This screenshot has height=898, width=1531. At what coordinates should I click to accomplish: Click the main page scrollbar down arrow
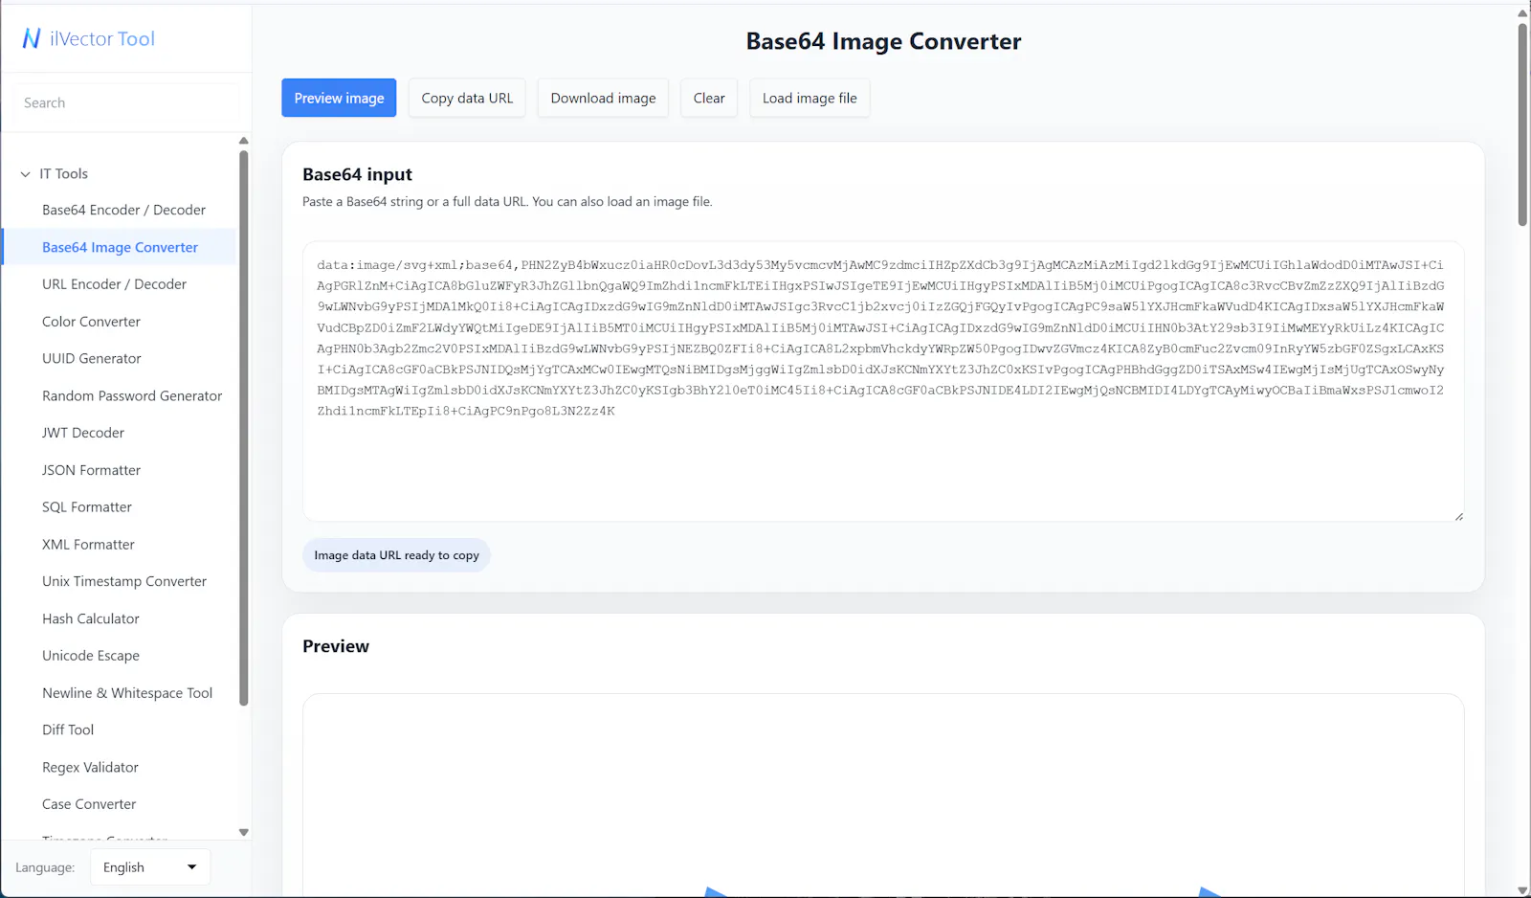coord(1522,891)
